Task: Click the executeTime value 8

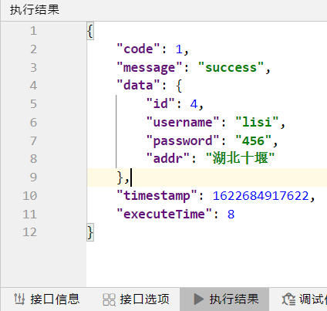Action: [x=231, y=215]
